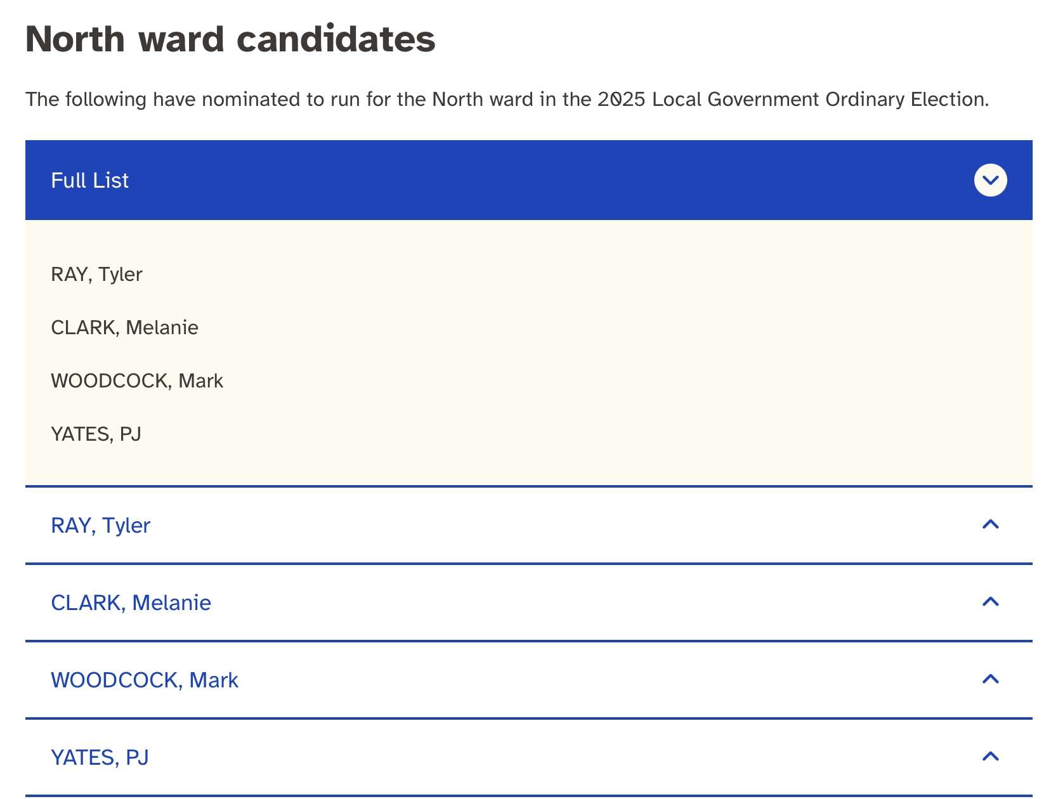Click the chevron icon beside WOODCOCK, Mark
Viewport: 1058px width, 799px height.
tap(990, 679)
